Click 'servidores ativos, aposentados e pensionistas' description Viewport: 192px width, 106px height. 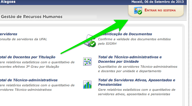134,94
